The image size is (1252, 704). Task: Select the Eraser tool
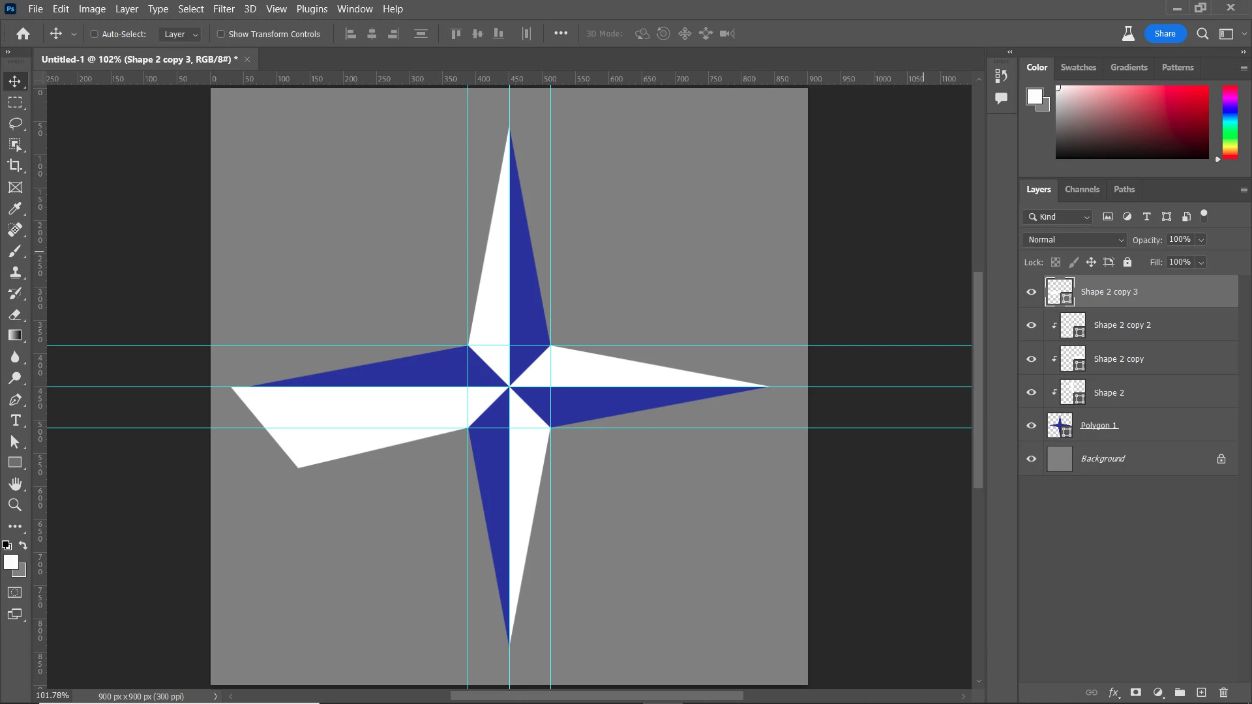pos(14,315)
